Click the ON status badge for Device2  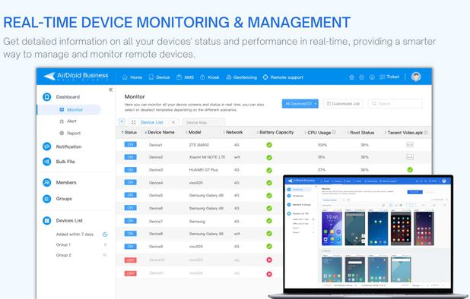tap(130, 157)
